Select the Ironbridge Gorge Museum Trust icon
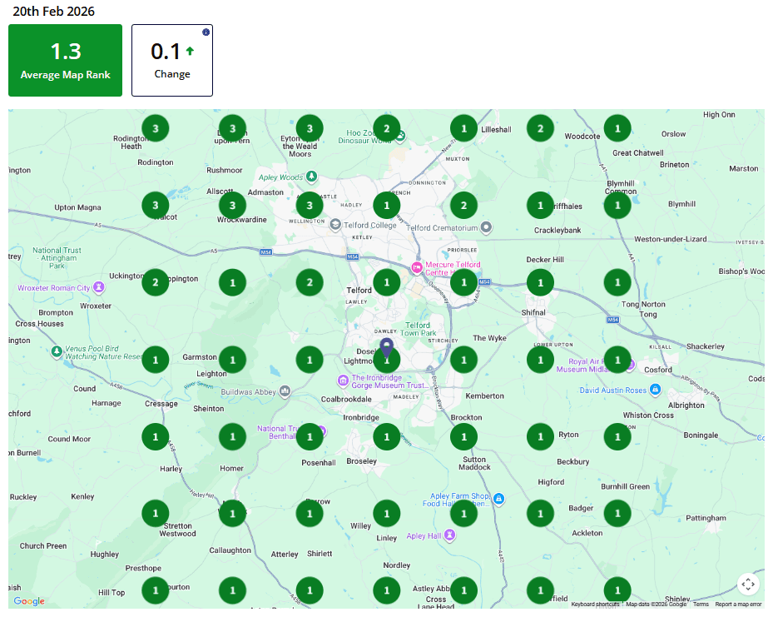 point(344,381)
